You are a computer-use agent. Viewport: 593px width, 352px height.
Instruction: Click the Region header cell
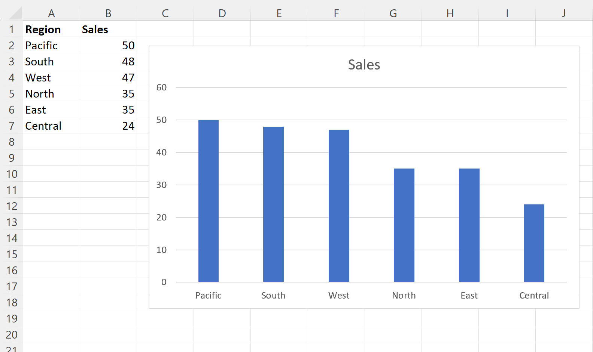[43, 30]
